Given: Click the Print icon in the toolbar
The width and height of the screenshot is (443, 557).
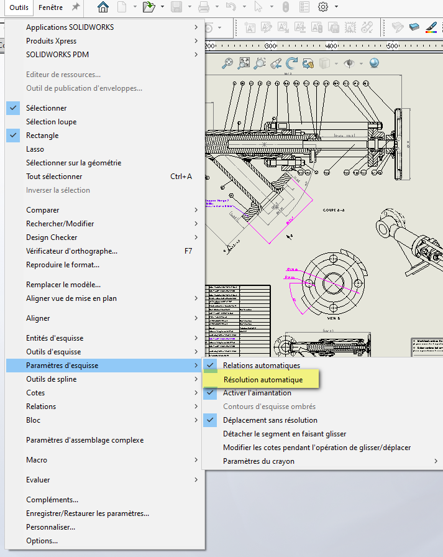Looking at the screenshot, I should pyautogui.click(x=203, y=7).
